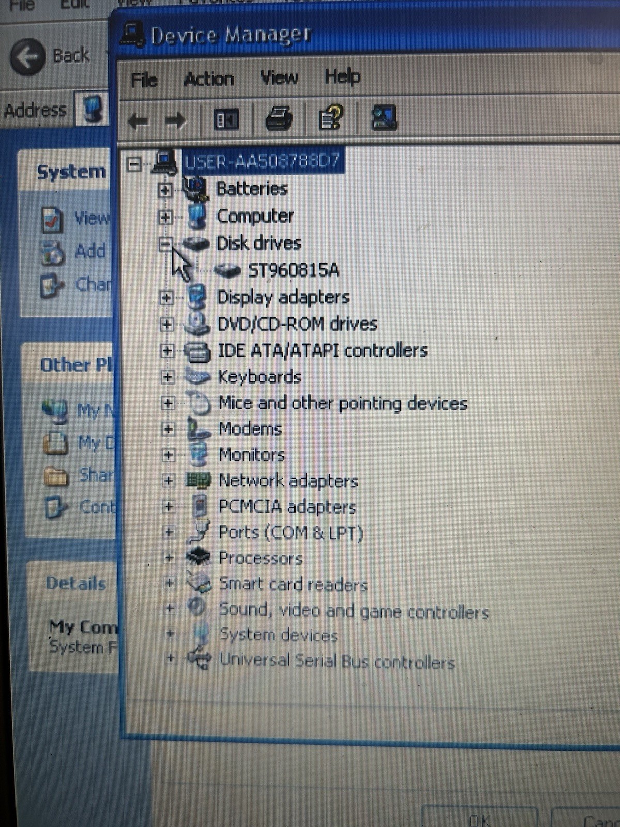Collapse the Disk drives category

coord(165,244)
